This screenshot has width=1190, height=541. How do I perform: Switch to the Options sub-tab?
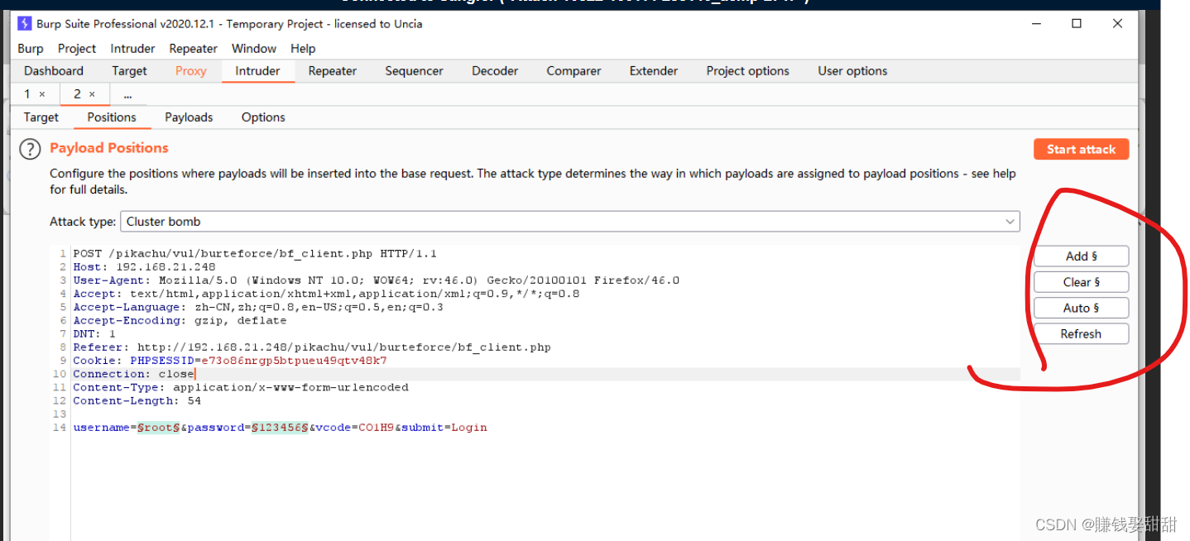(x=263, y=117)
